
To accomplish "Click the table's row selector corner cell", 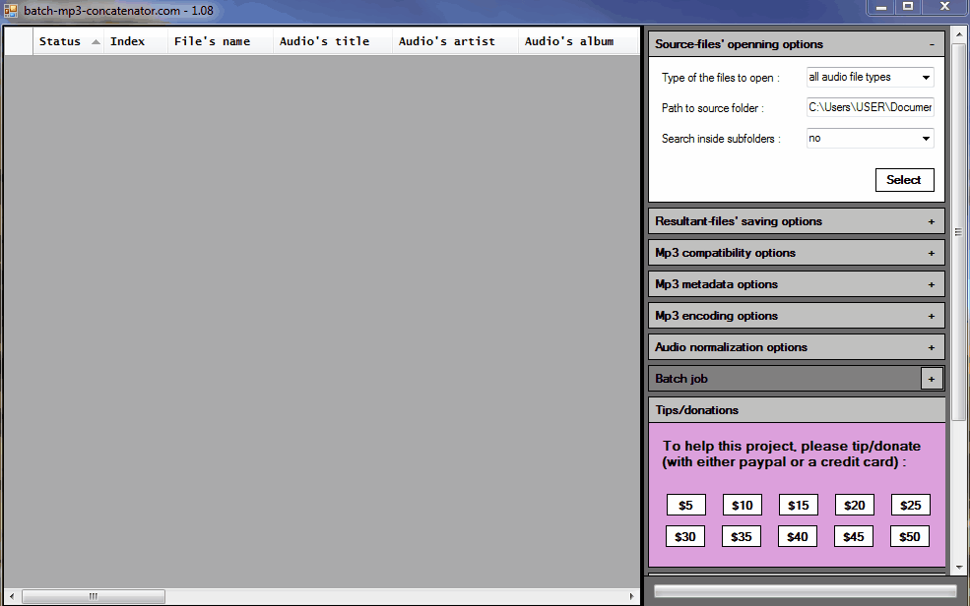I will click(19, 41).
